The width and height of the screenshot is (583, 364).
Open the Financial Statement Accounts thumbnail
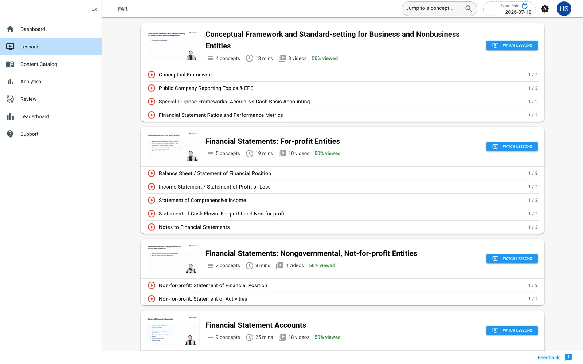(173, 331)
